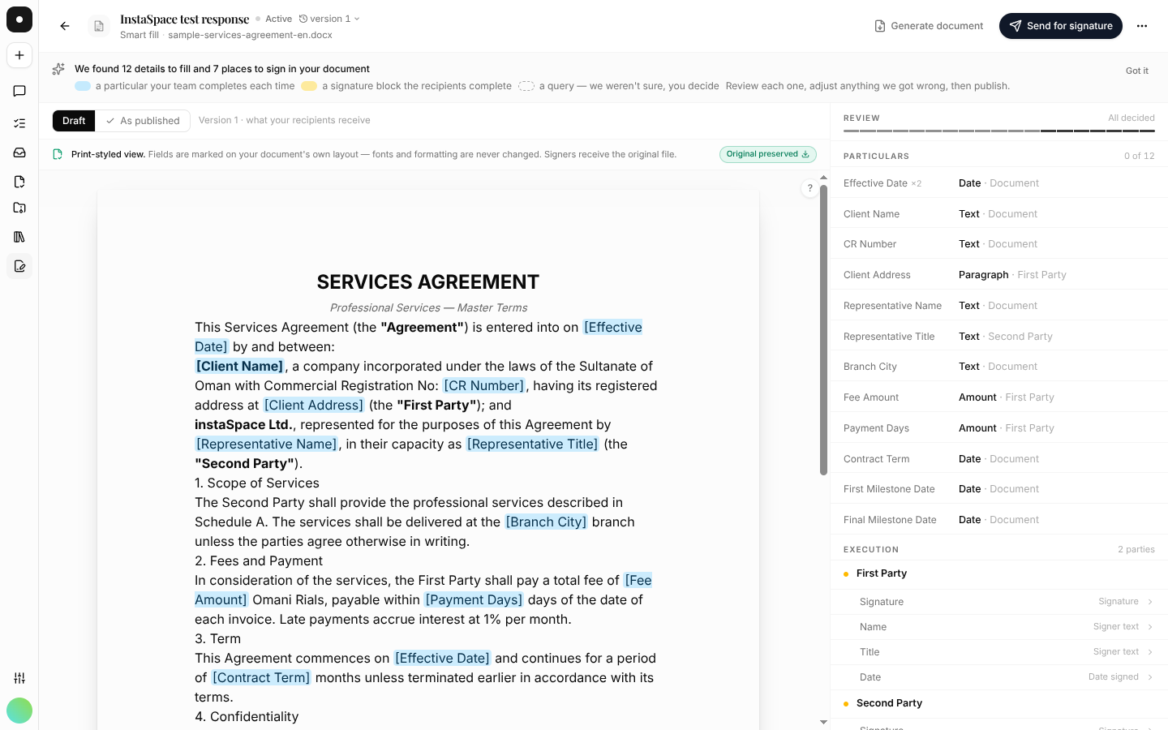Download original via Original preserved badge
1168x730 pixels.
pyautogui.click(x=767, y=154)
